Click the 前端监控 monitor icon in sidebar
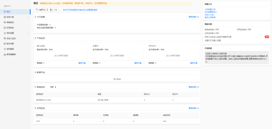 pyautogui.click(x=5, y=22)
